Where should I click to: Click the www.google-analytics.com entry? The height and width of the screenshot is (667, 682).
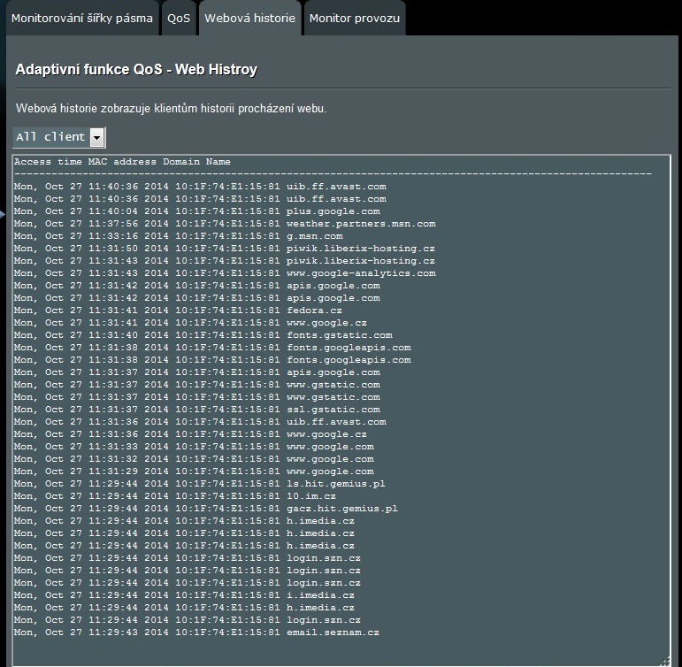point(225,273)
